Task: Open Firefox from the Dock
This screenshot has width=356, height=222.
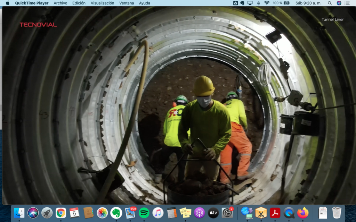Action: click(303, 213)
